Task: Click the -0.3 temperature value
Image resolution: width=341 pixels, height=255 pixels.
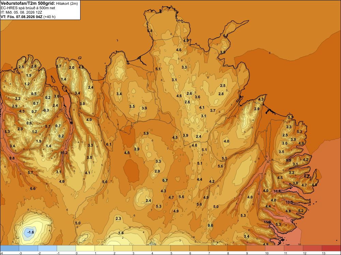Action: click(x=46, y=110)
